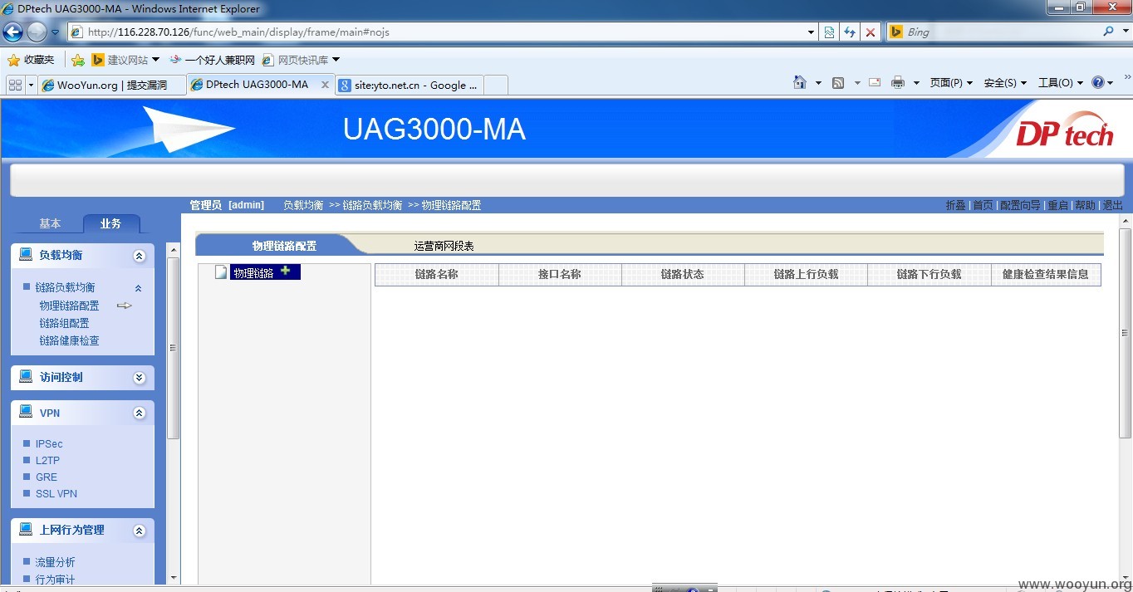Collapse the VPN section chevron
1133x592 pixels.
click(x=139, y=413)
